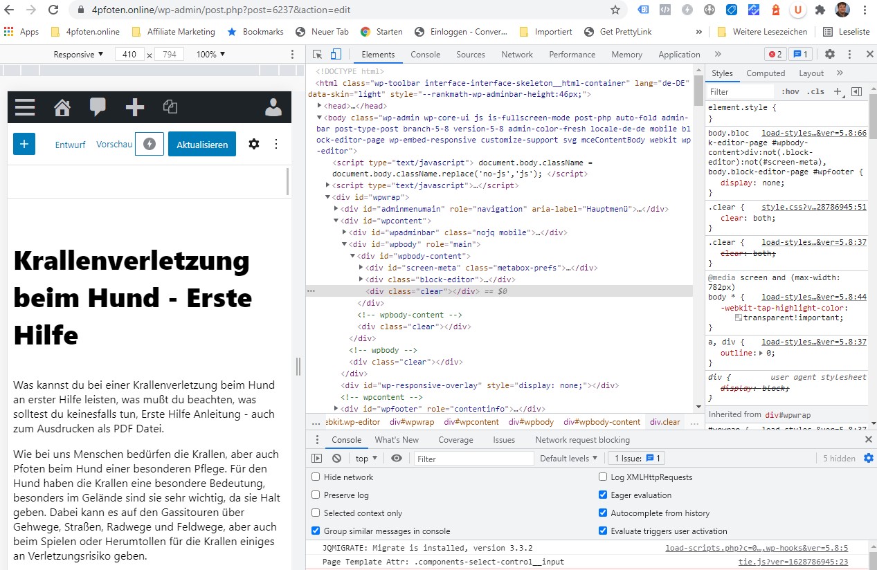Collapse the wpcontent div node

click(337, 221)
